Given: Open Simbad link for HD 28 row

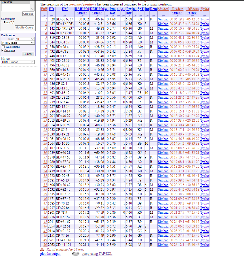Looking at the screenshot, I should point(163,19).
